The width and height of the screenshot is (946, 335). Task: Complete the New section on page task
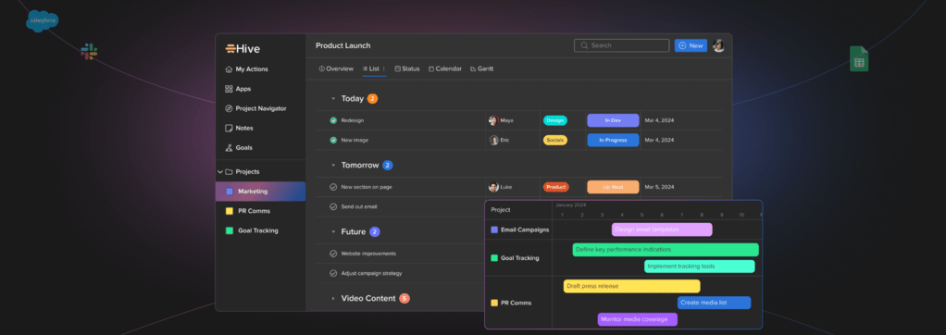point(333,187)
